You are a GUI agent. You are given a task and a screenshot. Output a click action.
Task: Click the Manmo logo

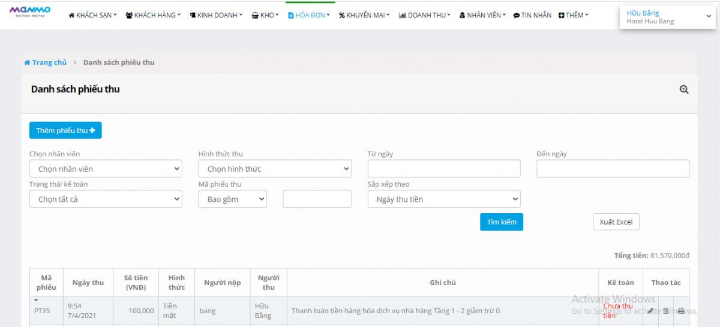pyautogui.click(x=30, y=11)
